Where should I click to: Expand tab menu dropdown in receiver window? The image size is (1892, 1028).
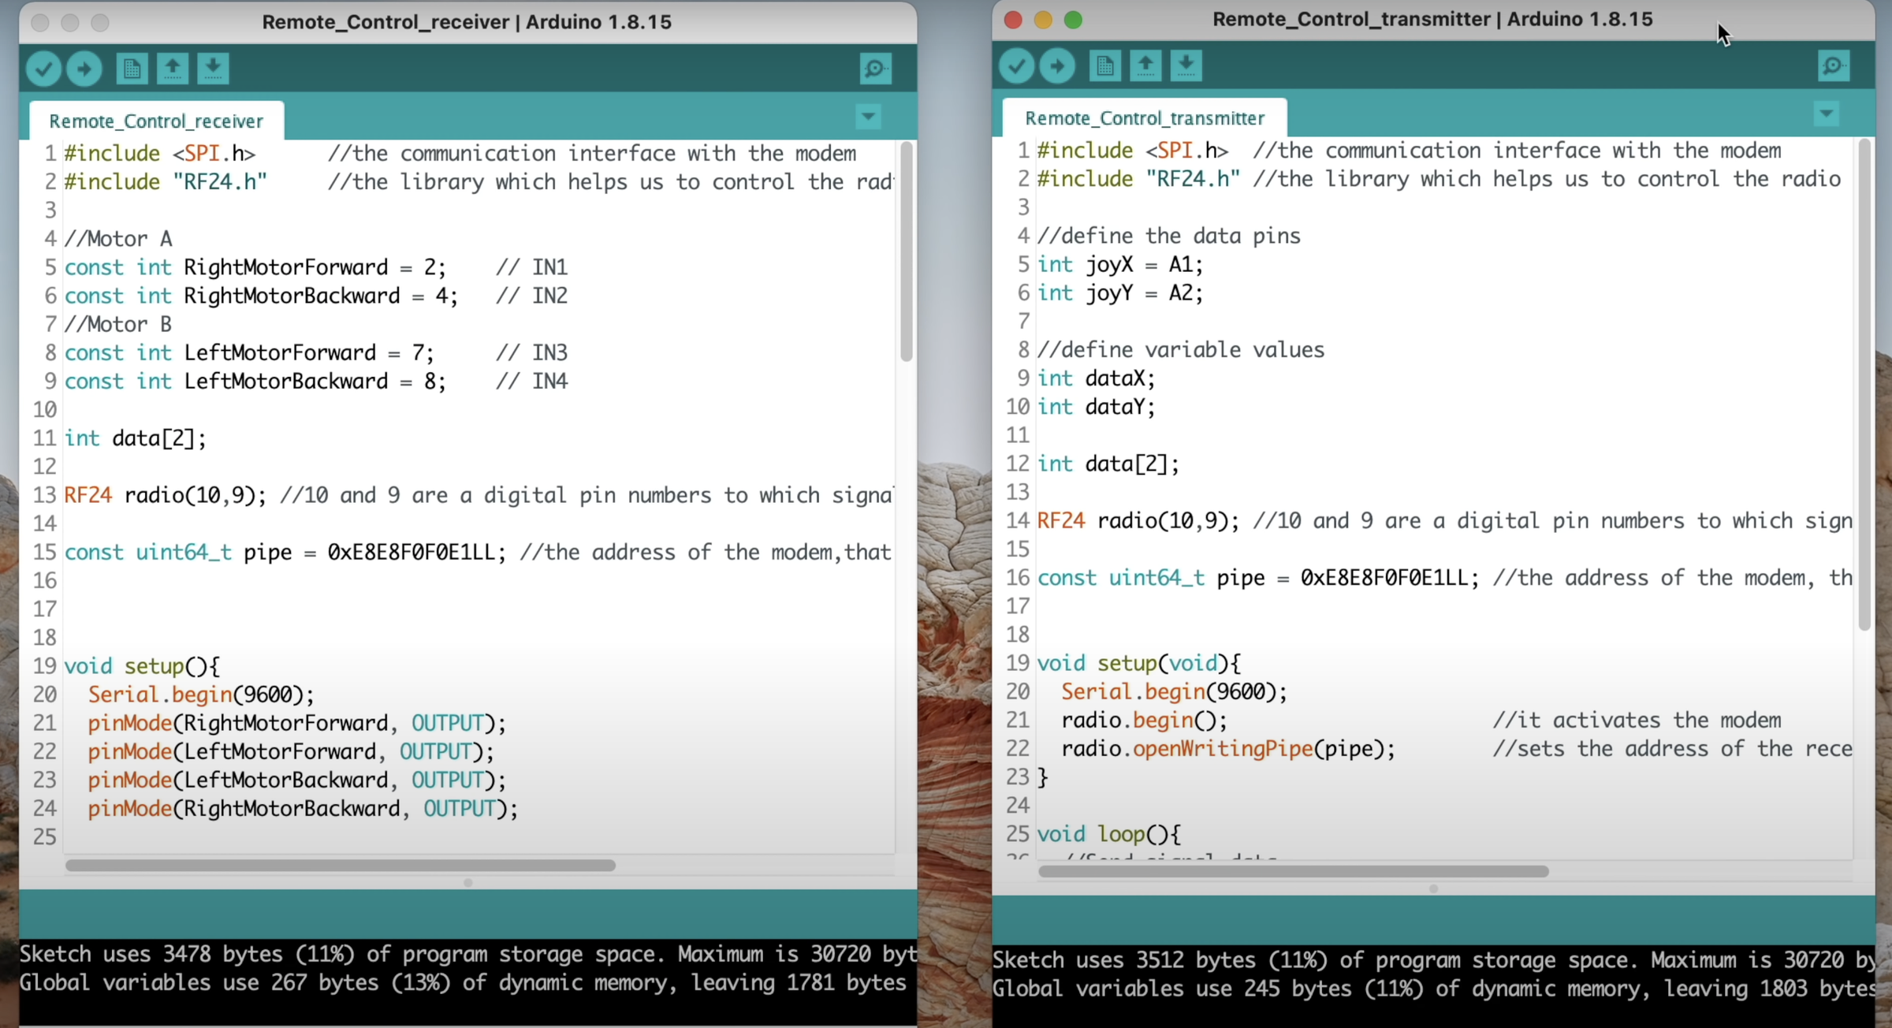(868, 117)
